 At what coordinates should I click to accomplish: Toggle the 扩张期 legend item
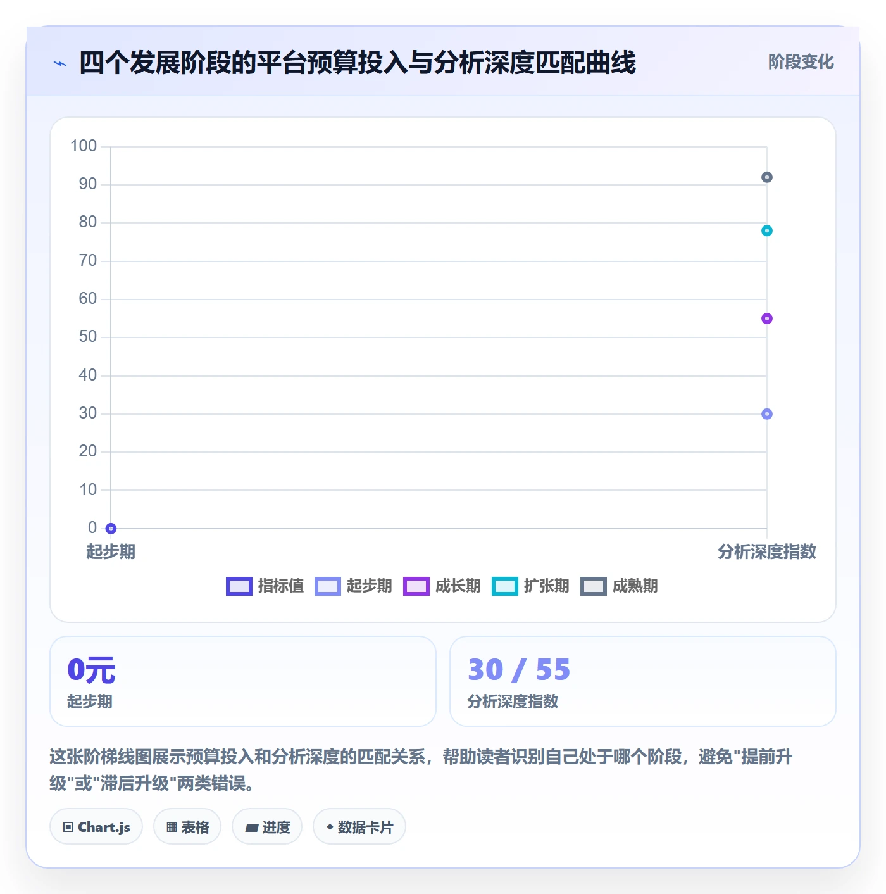(x=530, y=586)
